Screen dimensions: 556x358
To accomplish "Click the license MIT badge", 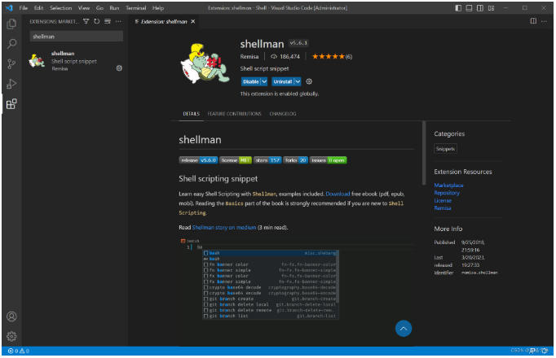I will coord(236,160).
